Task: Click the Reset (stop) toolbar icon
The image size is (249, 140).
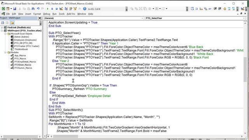Action: pos(56,9)
